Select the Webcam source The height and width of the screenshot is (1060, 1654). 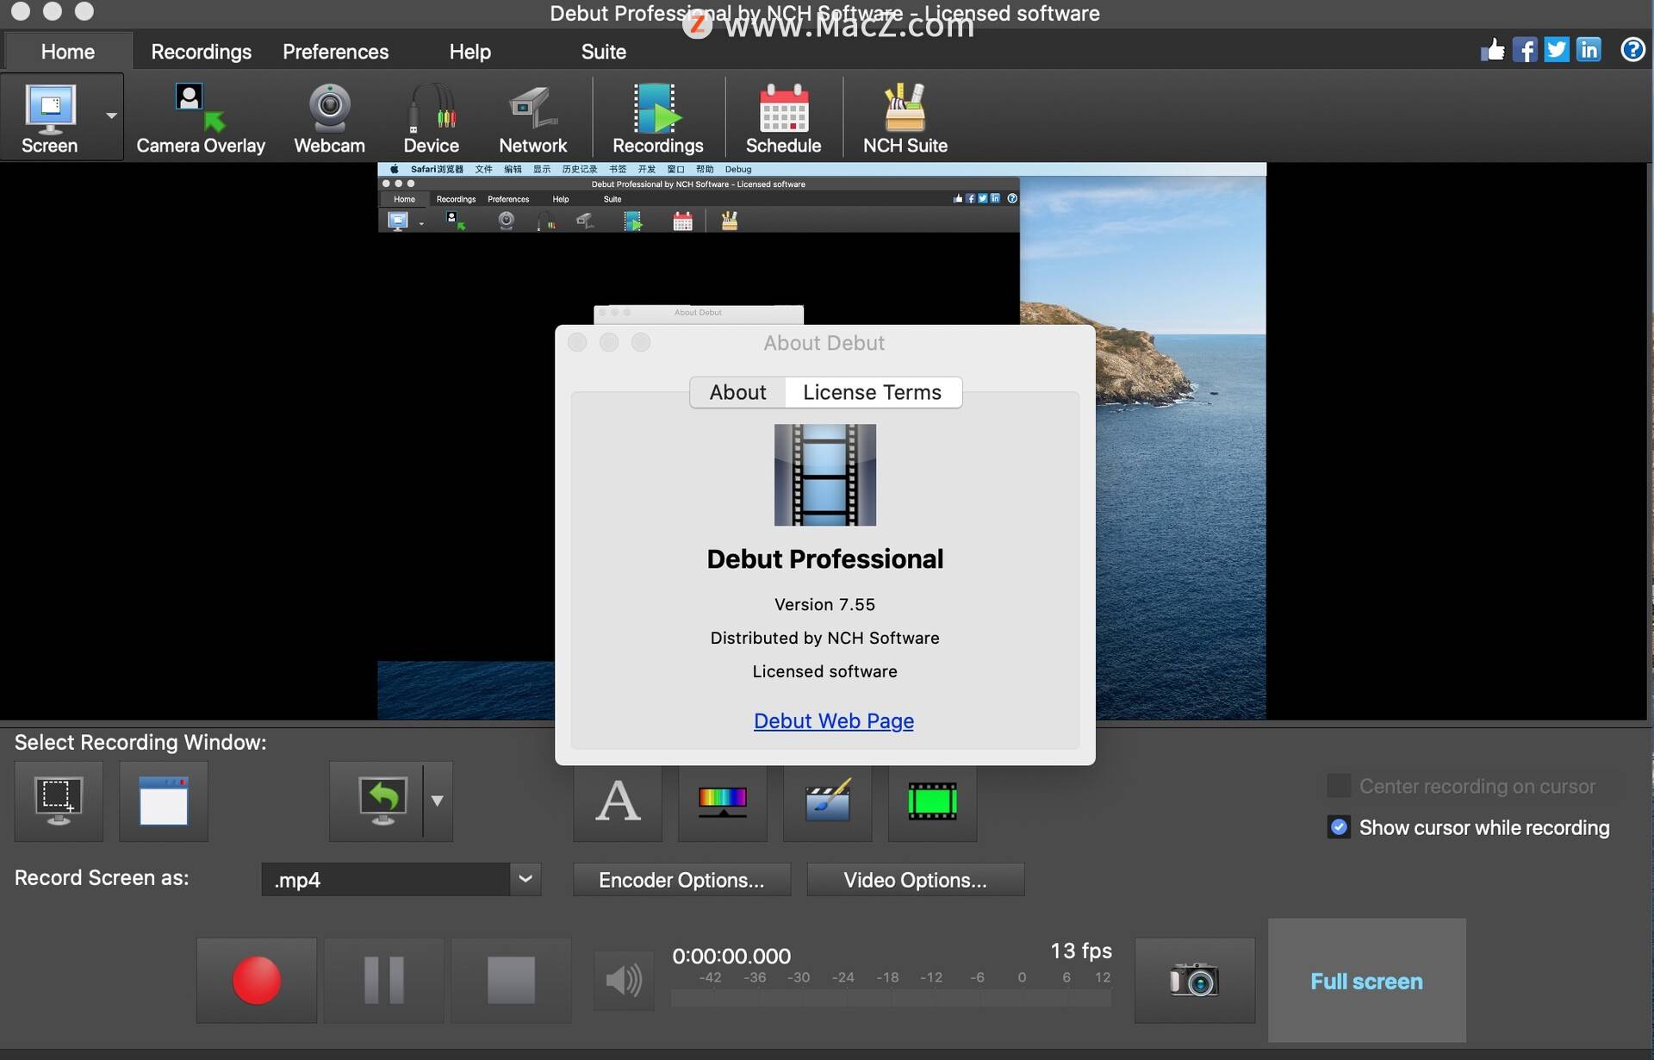pos(329,117)
